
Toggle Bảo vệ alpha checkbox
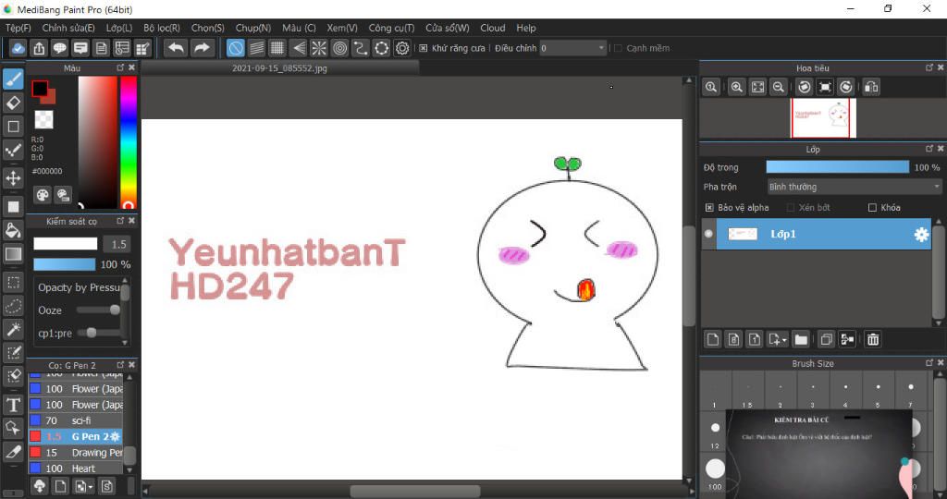[709, 208]
